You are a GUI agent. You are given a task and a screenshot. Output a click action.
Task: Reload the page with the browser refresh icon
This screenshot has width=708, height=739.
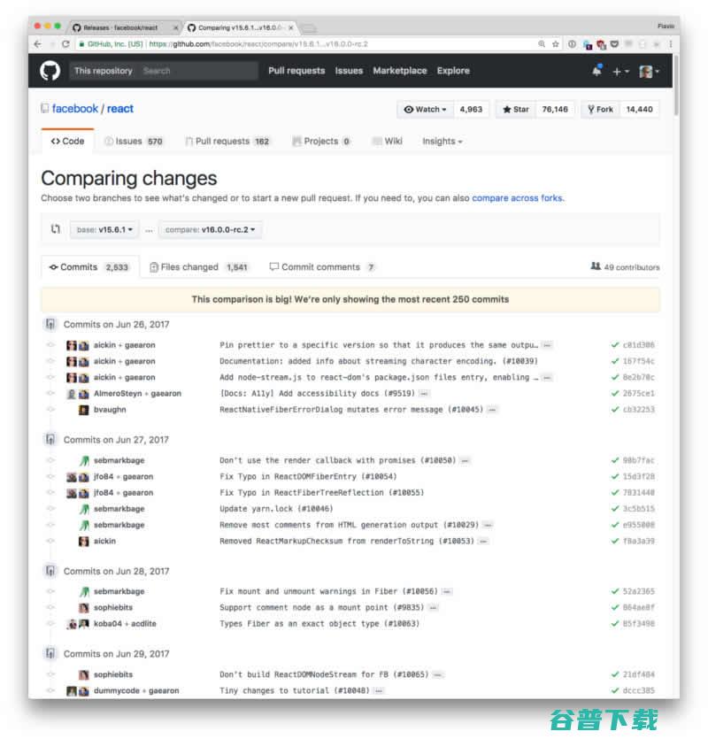click(x=65, y=44)
